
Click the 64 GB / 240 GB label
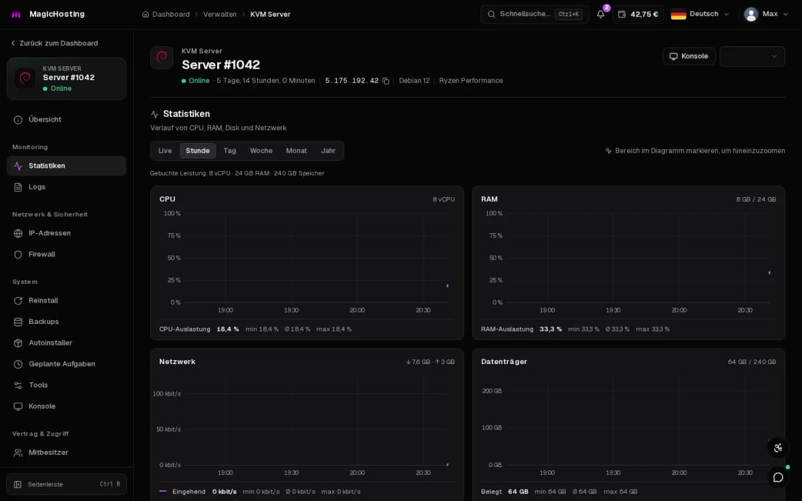[x=752, y=362]
